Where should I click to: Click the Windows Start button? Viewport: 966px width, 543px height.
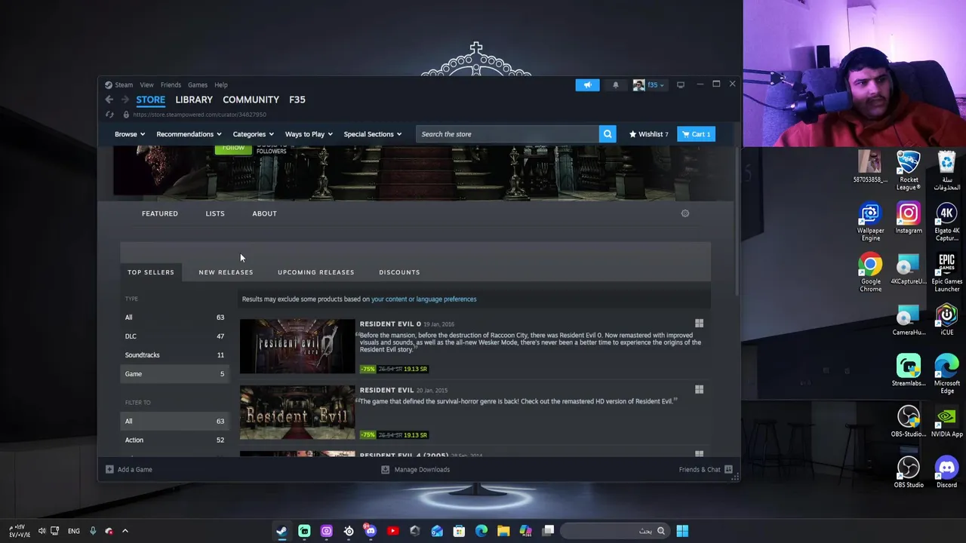682,531
